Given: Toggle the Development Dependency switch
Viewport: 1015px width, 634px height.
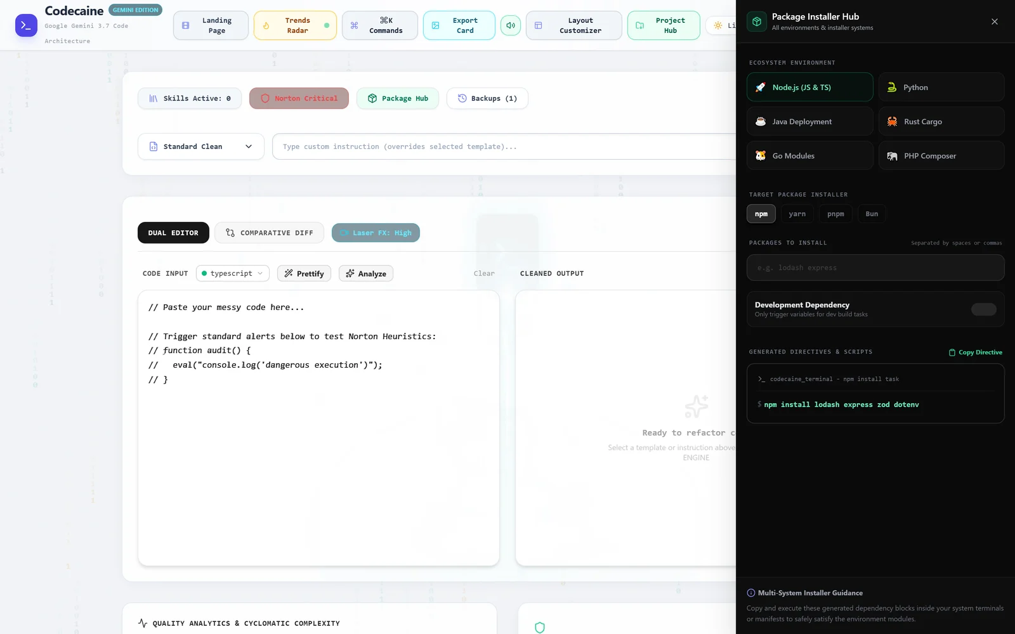Looking at the screenshot, I should 984,309.
